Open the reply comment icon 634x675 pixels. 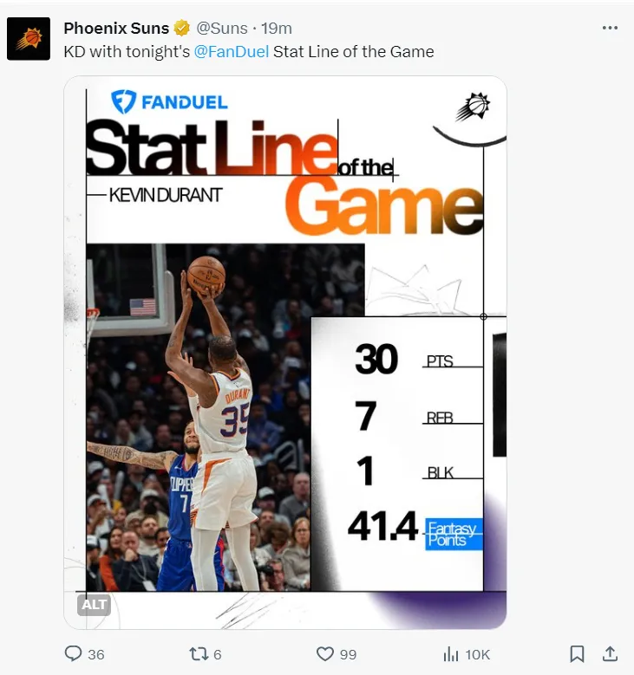[73, 653]
